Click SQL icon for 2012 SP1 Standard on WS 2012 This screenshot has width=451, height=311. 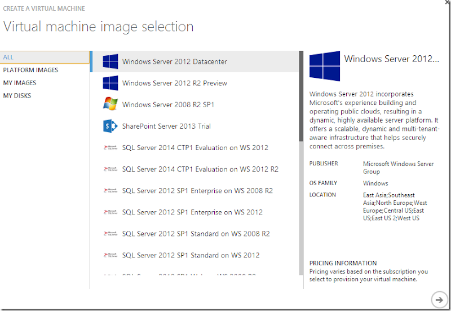(110, 255)
